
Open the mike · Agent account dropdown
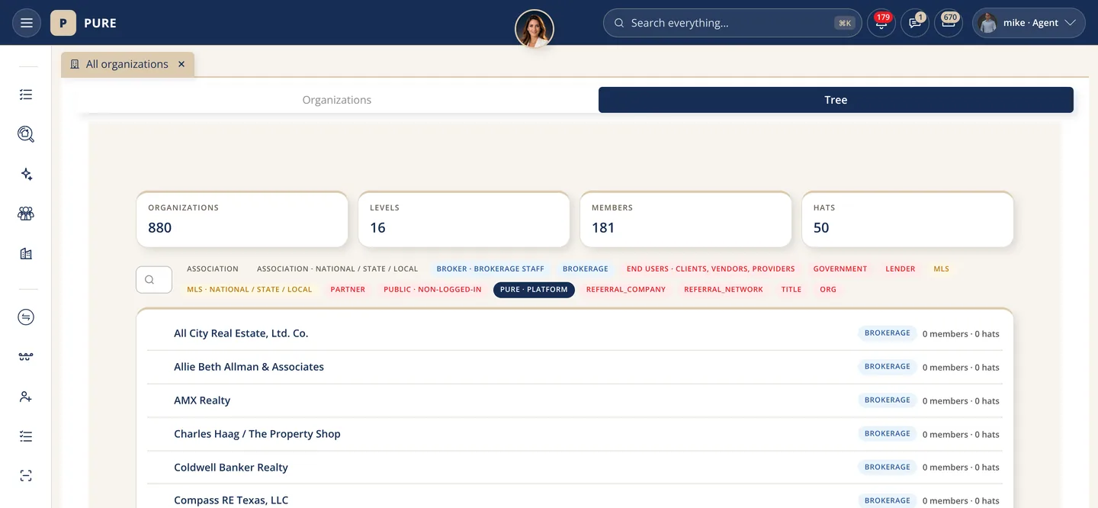point(1029,23)
